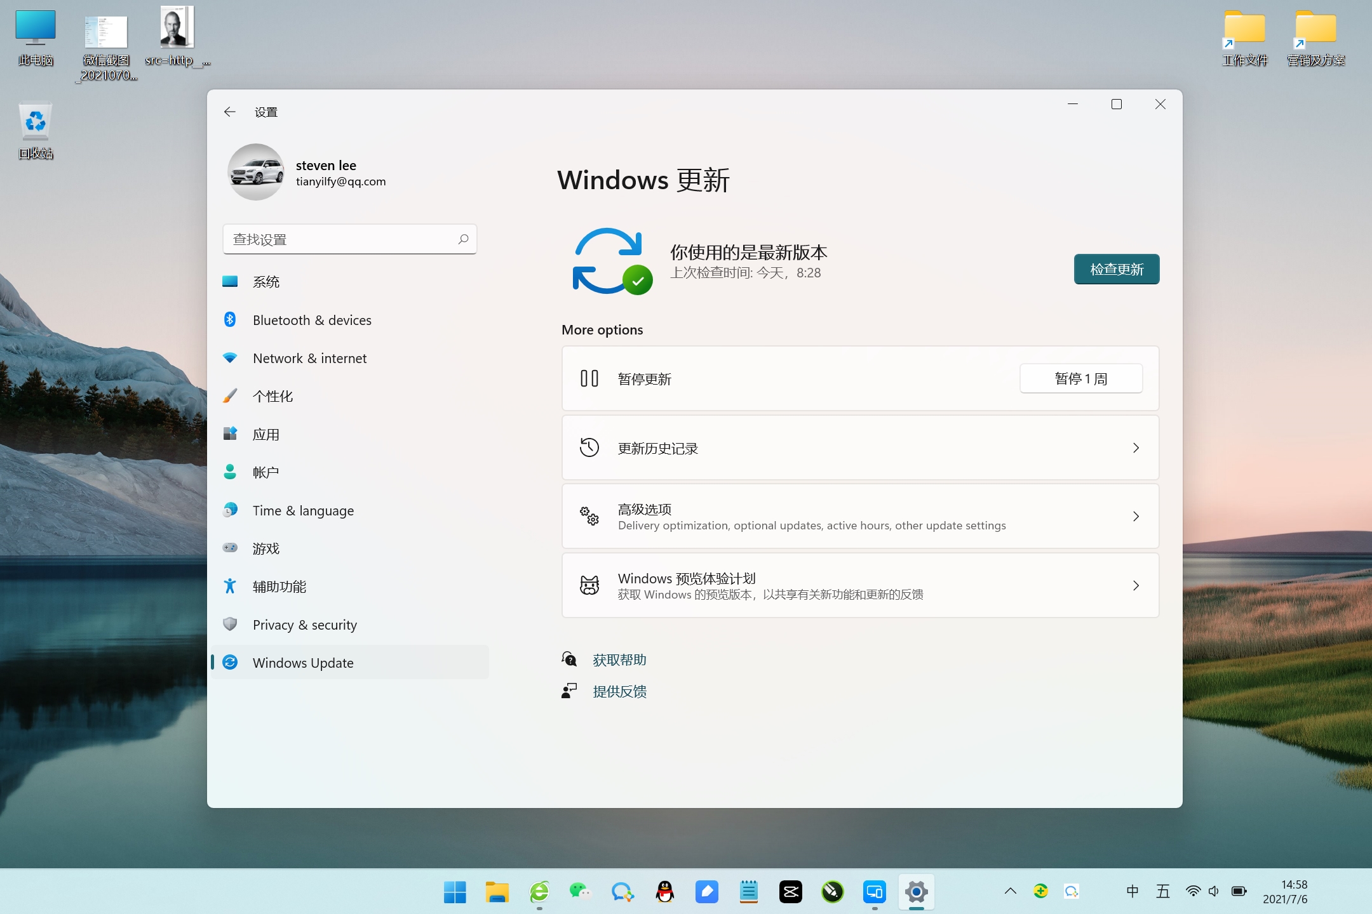1372x914 pixels.
Task: Click steven lee's profile avatar picture
Action: (256, 171)
